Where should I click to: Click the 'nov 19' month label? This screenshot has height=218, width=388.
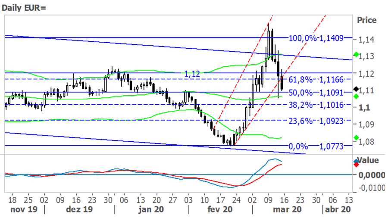24,209
